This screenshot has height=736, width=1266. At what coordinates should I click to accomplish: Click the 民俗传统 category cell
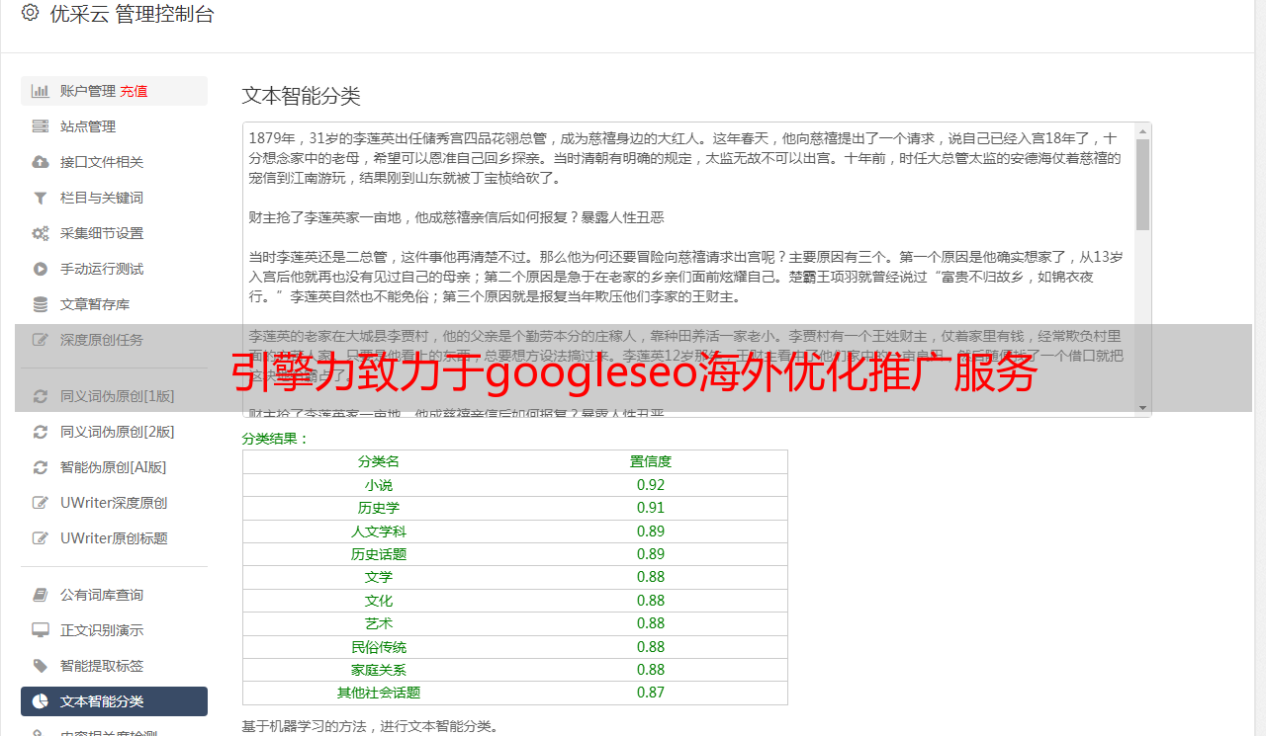379,647
